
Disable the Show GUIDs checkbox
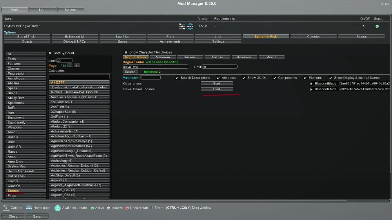click(244, 78)
